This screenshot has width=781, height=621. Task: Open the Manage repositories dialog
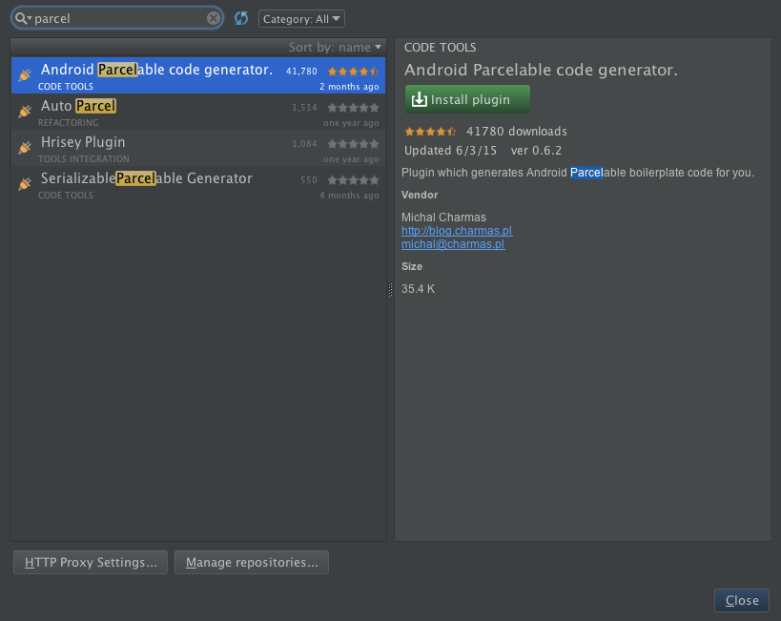coord(251,562)
